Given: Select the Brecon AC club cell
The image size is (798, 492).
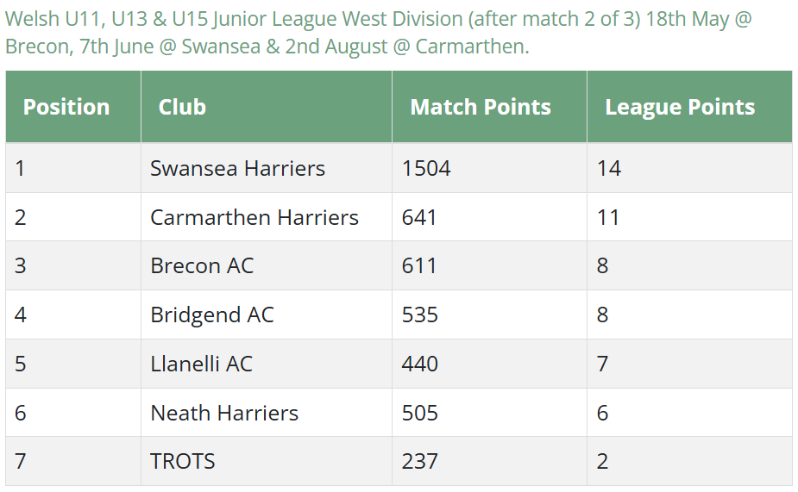Looking at the screenshot, I should [267, 266].
